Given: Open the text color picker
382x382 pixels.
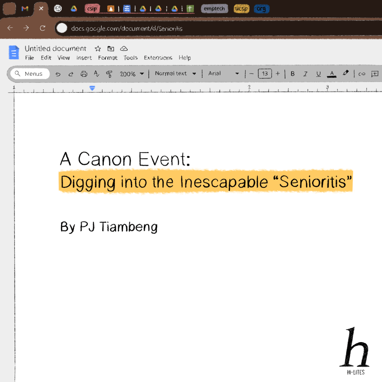Looking at the screenshot, I should tap(331, 74).
